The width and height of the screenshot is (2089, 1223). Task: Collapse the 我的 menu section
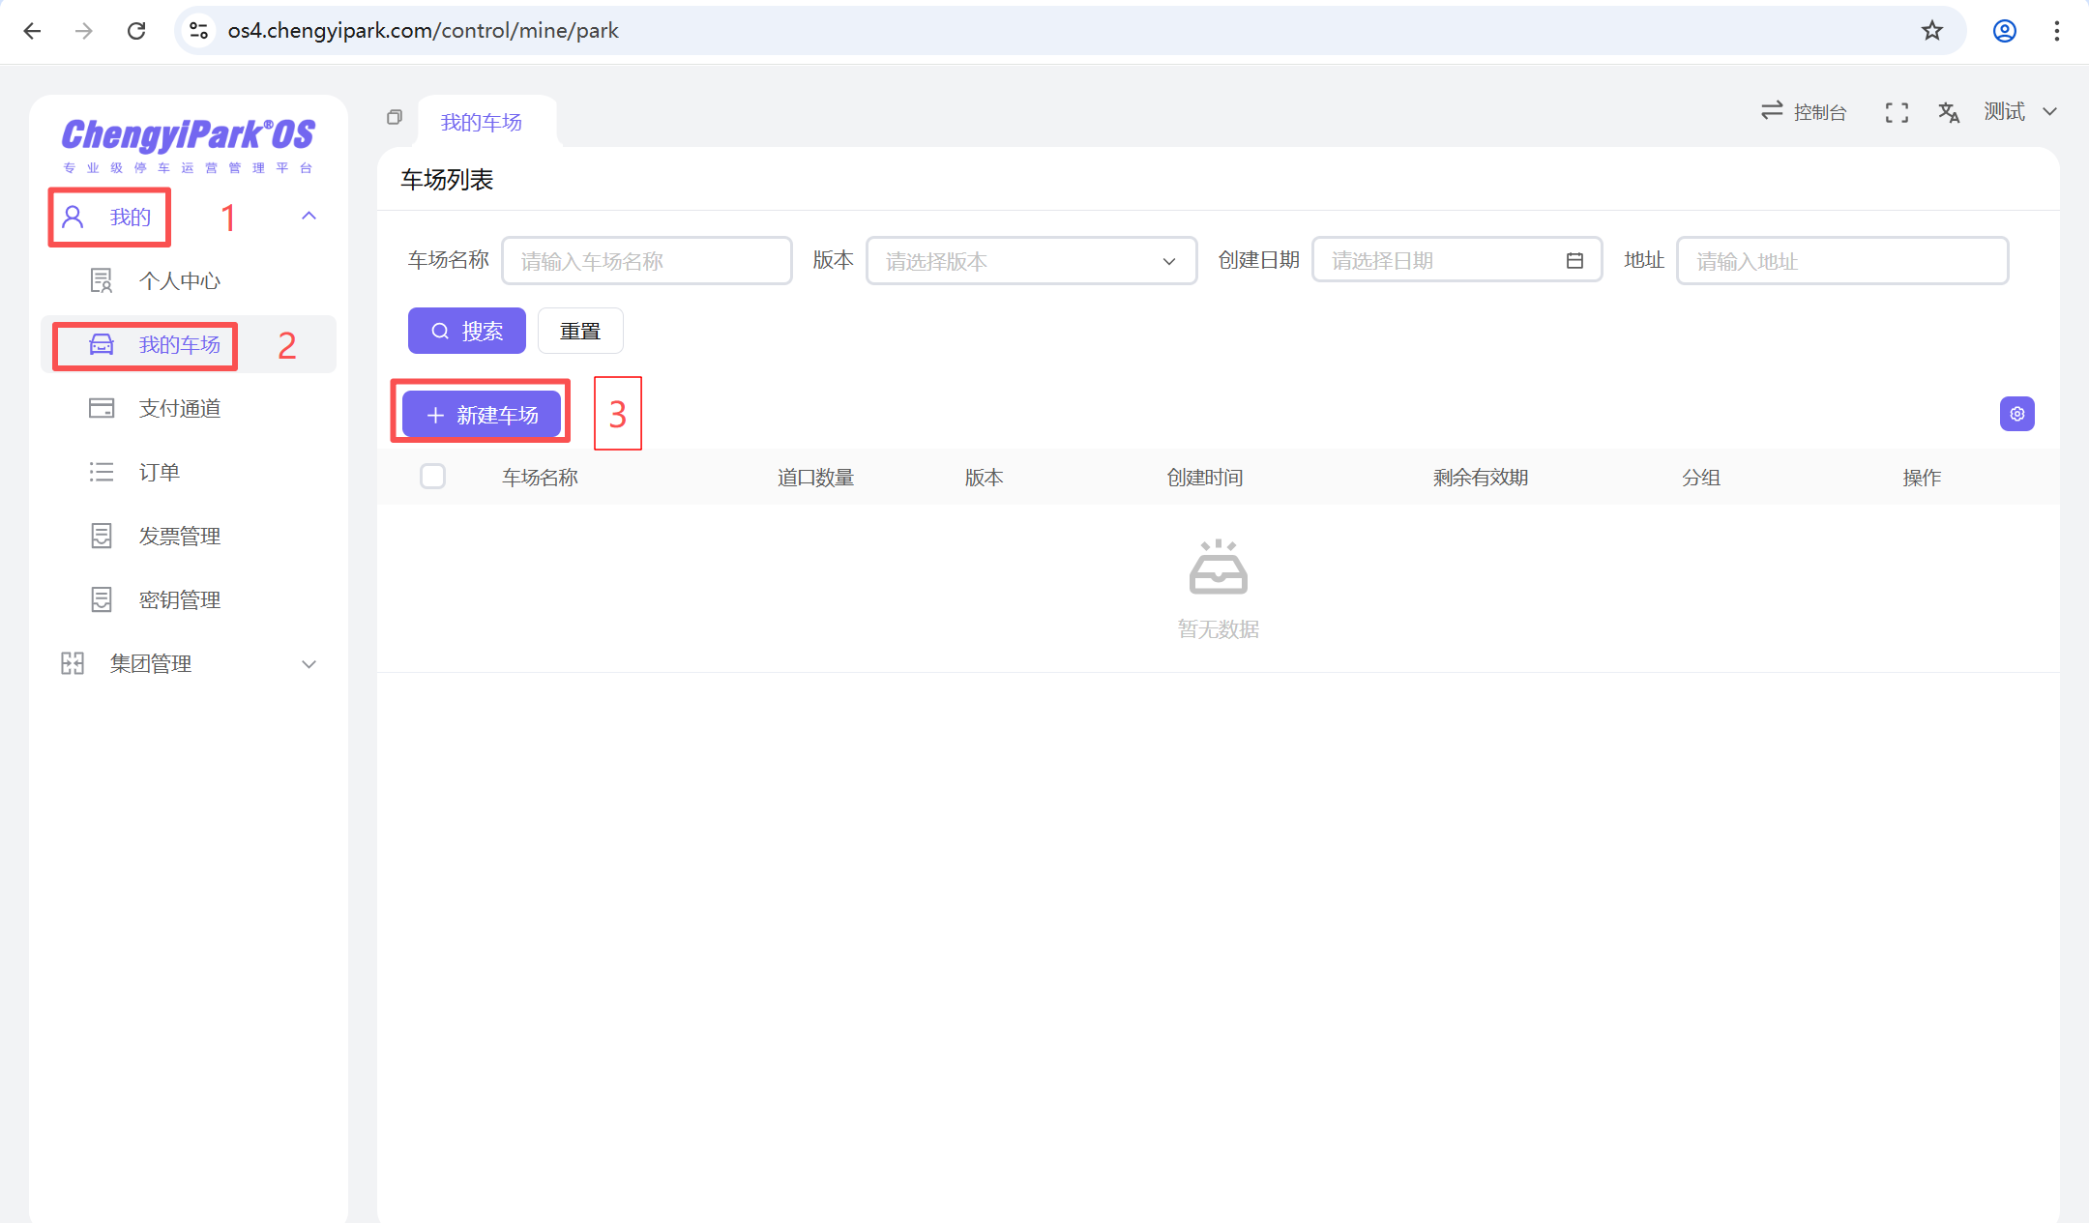(x=309, y=217)
